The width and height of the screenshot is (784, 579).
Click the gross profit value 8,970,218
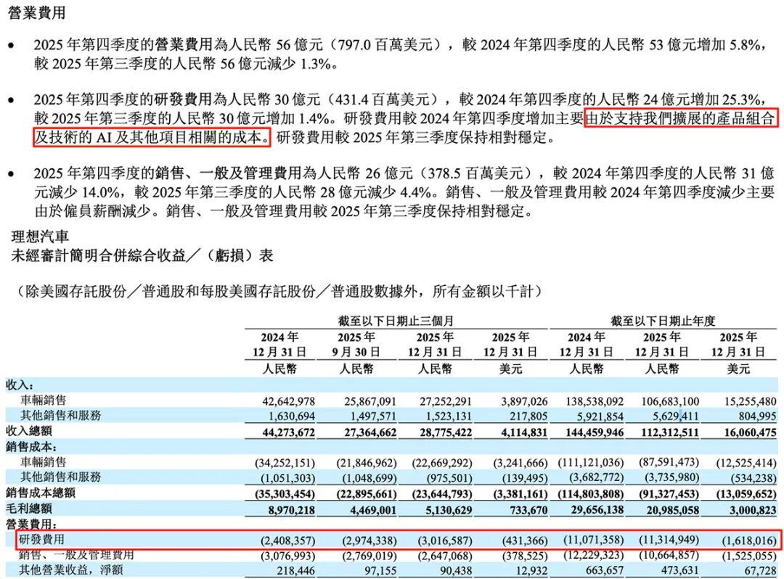292,511
